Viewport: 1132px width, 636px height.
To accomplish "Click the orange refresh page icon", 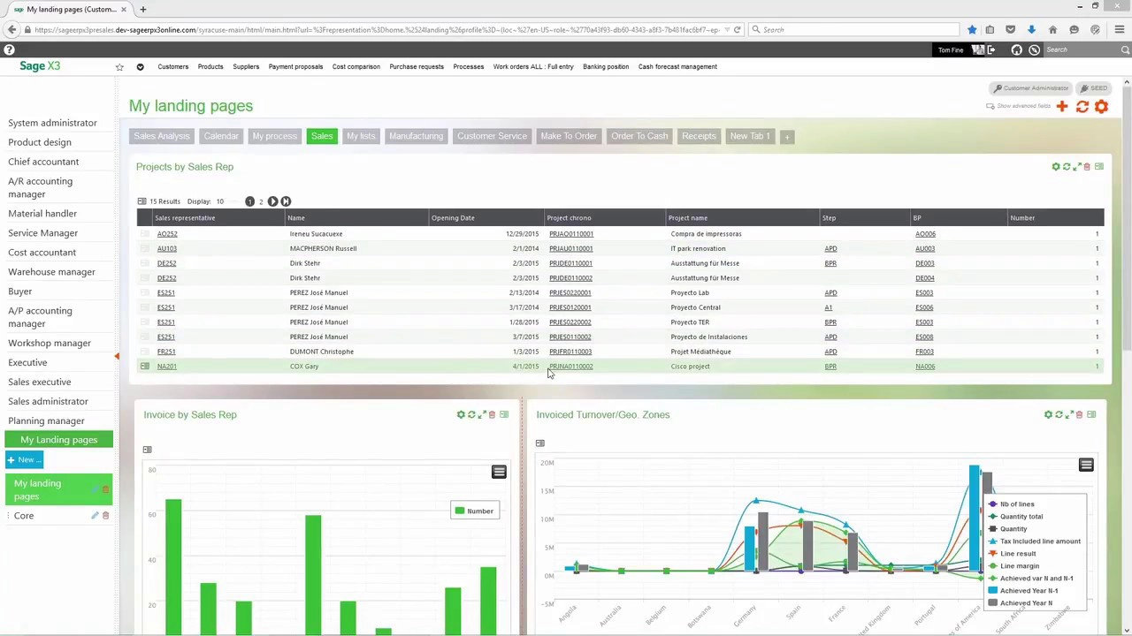I will coord(1082,106).
